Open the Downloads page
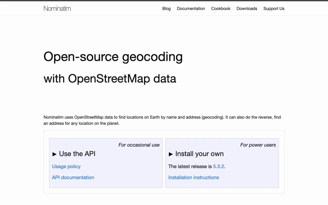328x205 pixels. coord(247,8)
